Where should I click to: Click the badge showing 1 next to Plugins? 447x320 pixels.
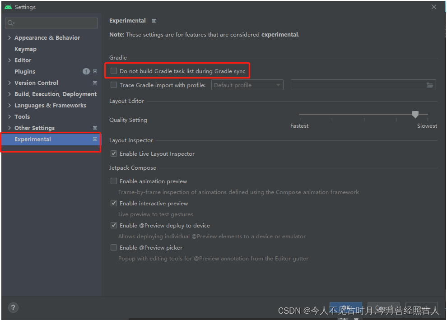tap(86, 71)
